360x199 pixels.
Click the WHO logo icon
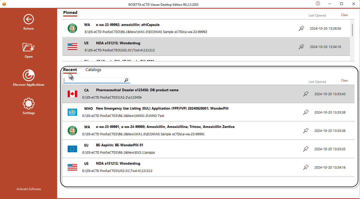coord(72,112)
